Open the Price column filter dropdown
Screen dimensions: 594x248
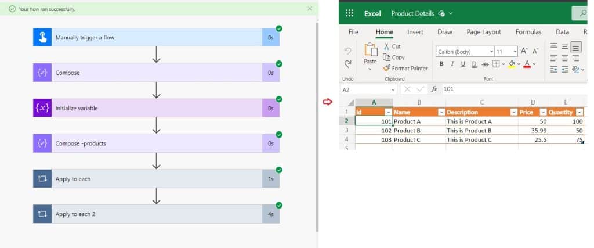tap(543, 112)
